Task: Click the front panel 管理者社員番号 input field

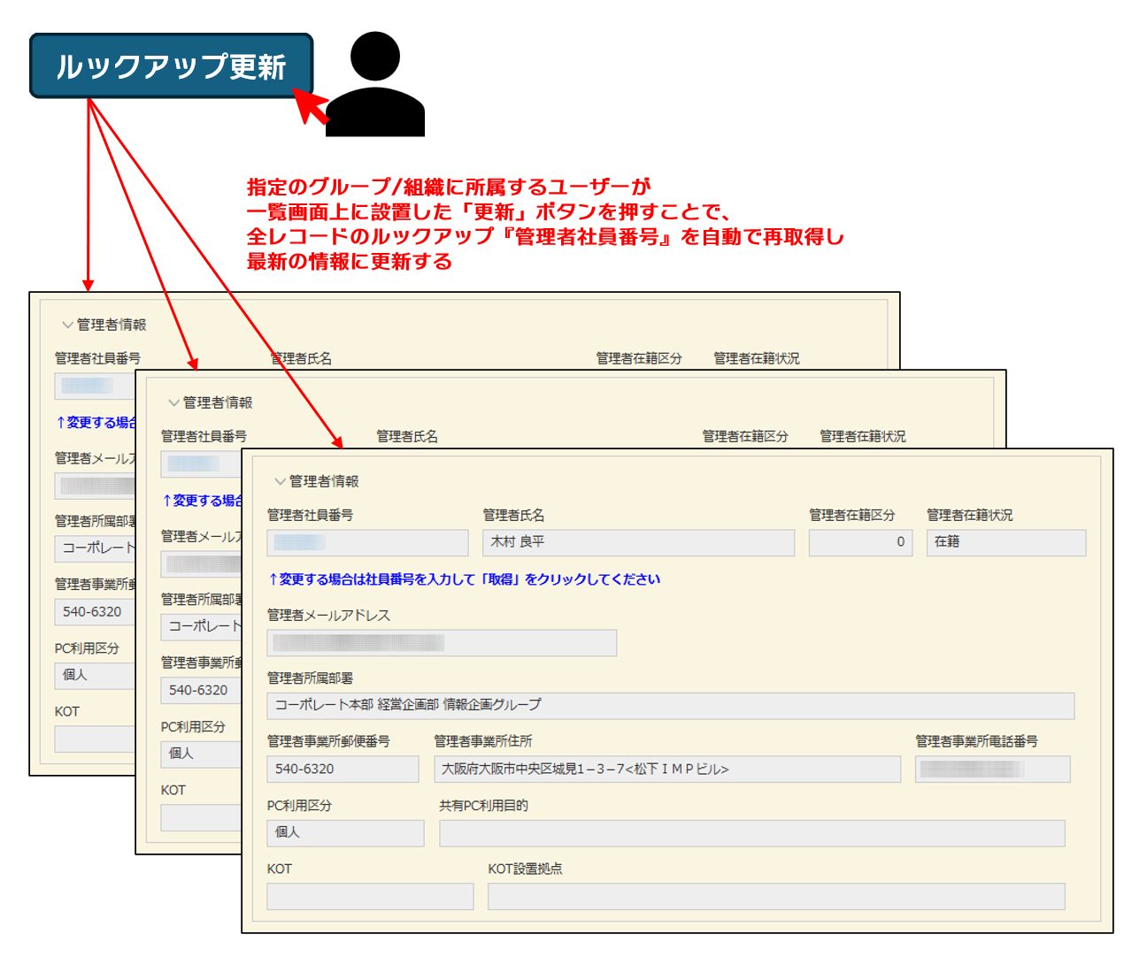Action: (x=367, y=542)
